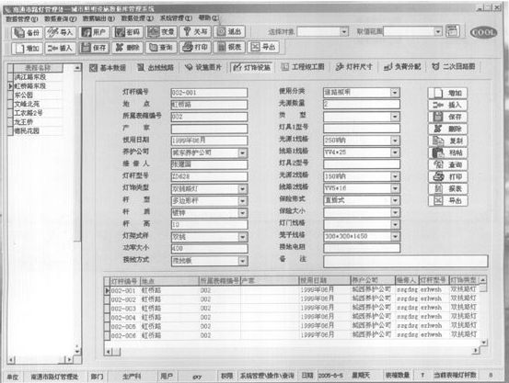This screenshot has height=383, width=509.
Task: Expand the 光源1规格 dropdown showing 250W钠
Action: pyautogui.click(x=395, y=141)
